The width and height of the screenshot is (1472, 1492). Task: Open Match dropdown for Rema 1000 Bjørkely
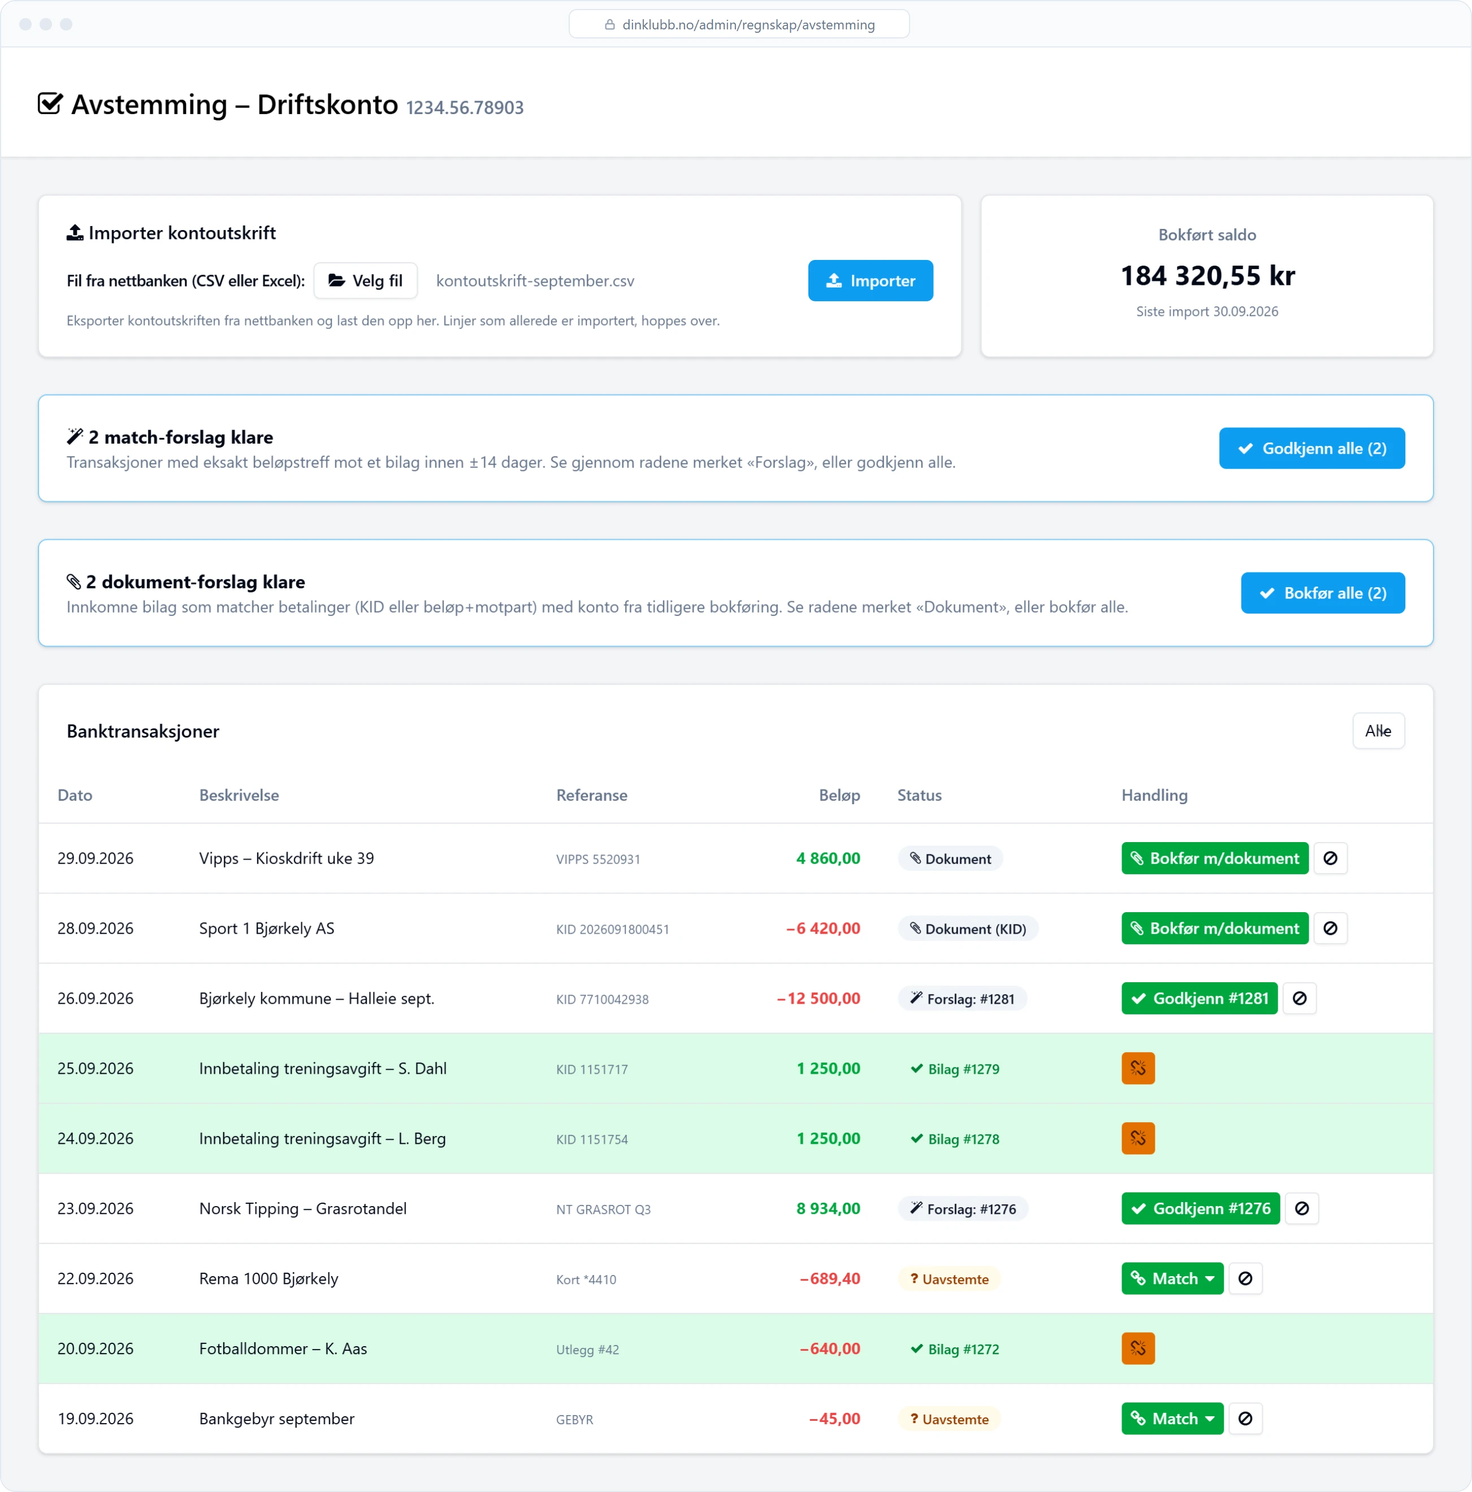tap(1172, 1279)
